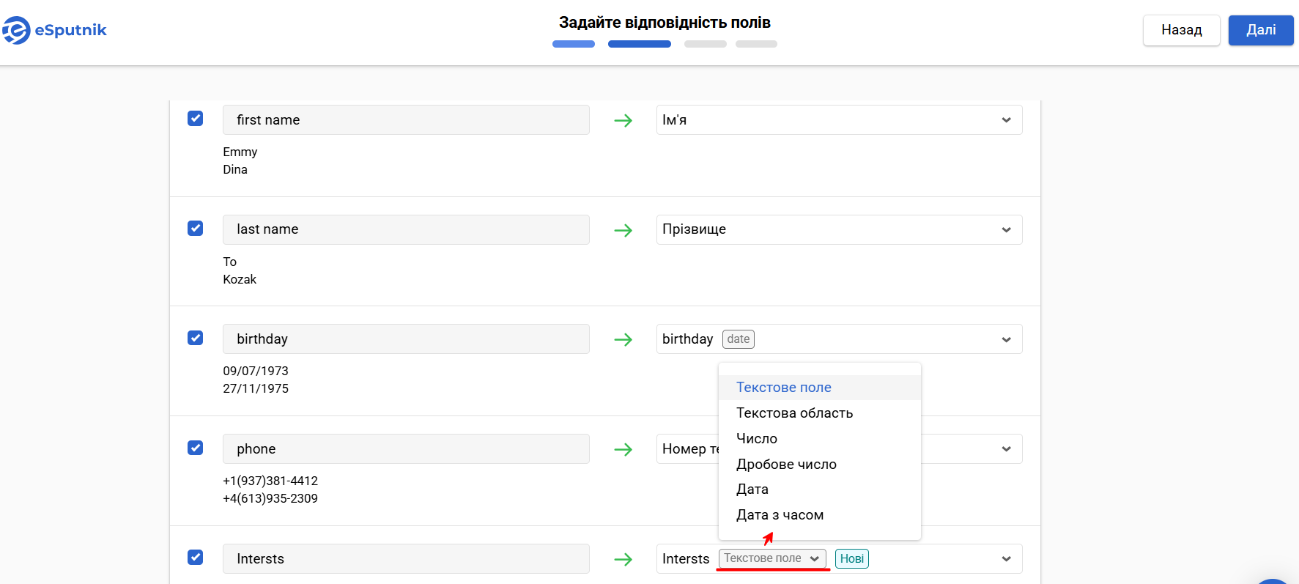Expand the Intersts mapping dropdown chevron
This screenshot has height=584, width=1299.
[1007, 559]
